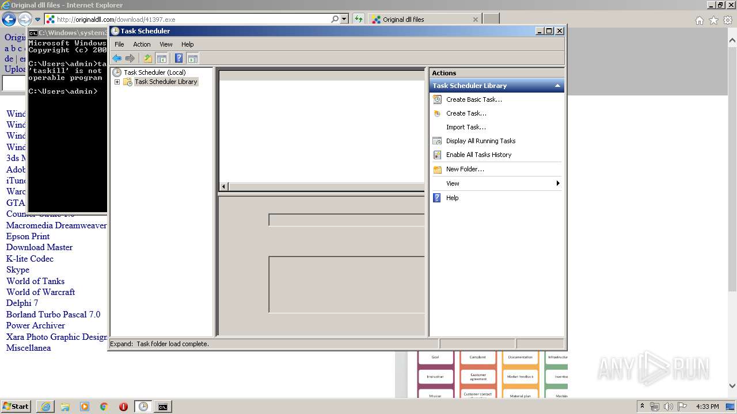
Task: Open the Miscellanea link
Action: pyautogui.click(x=28, y=348)
